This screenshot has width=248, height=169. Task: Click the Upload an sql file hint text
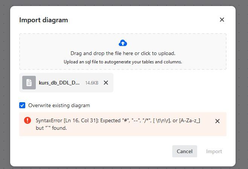coord(123,62)
